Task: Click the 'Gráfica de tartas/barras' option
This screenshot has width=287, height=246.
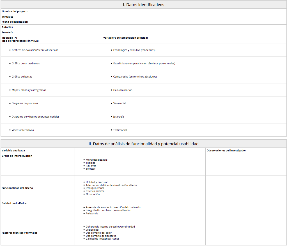Action: 26,64
